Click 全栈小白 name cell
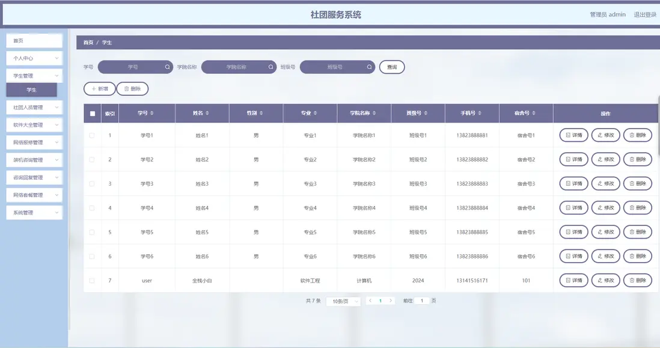 click(202, 281)
